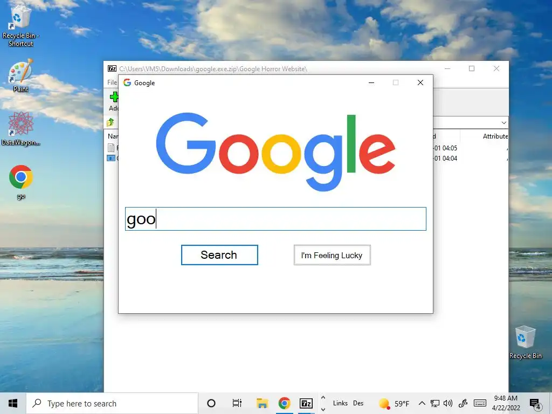Maximize the 7-Zip window

pyautogui.click(x=472, y=68)
